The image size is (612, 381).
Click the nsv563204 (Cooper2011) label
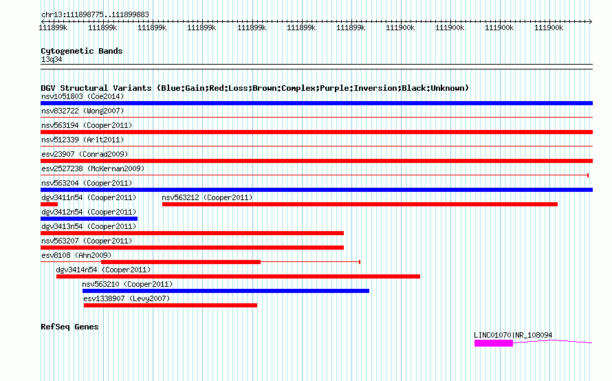(x=87, y=183)
